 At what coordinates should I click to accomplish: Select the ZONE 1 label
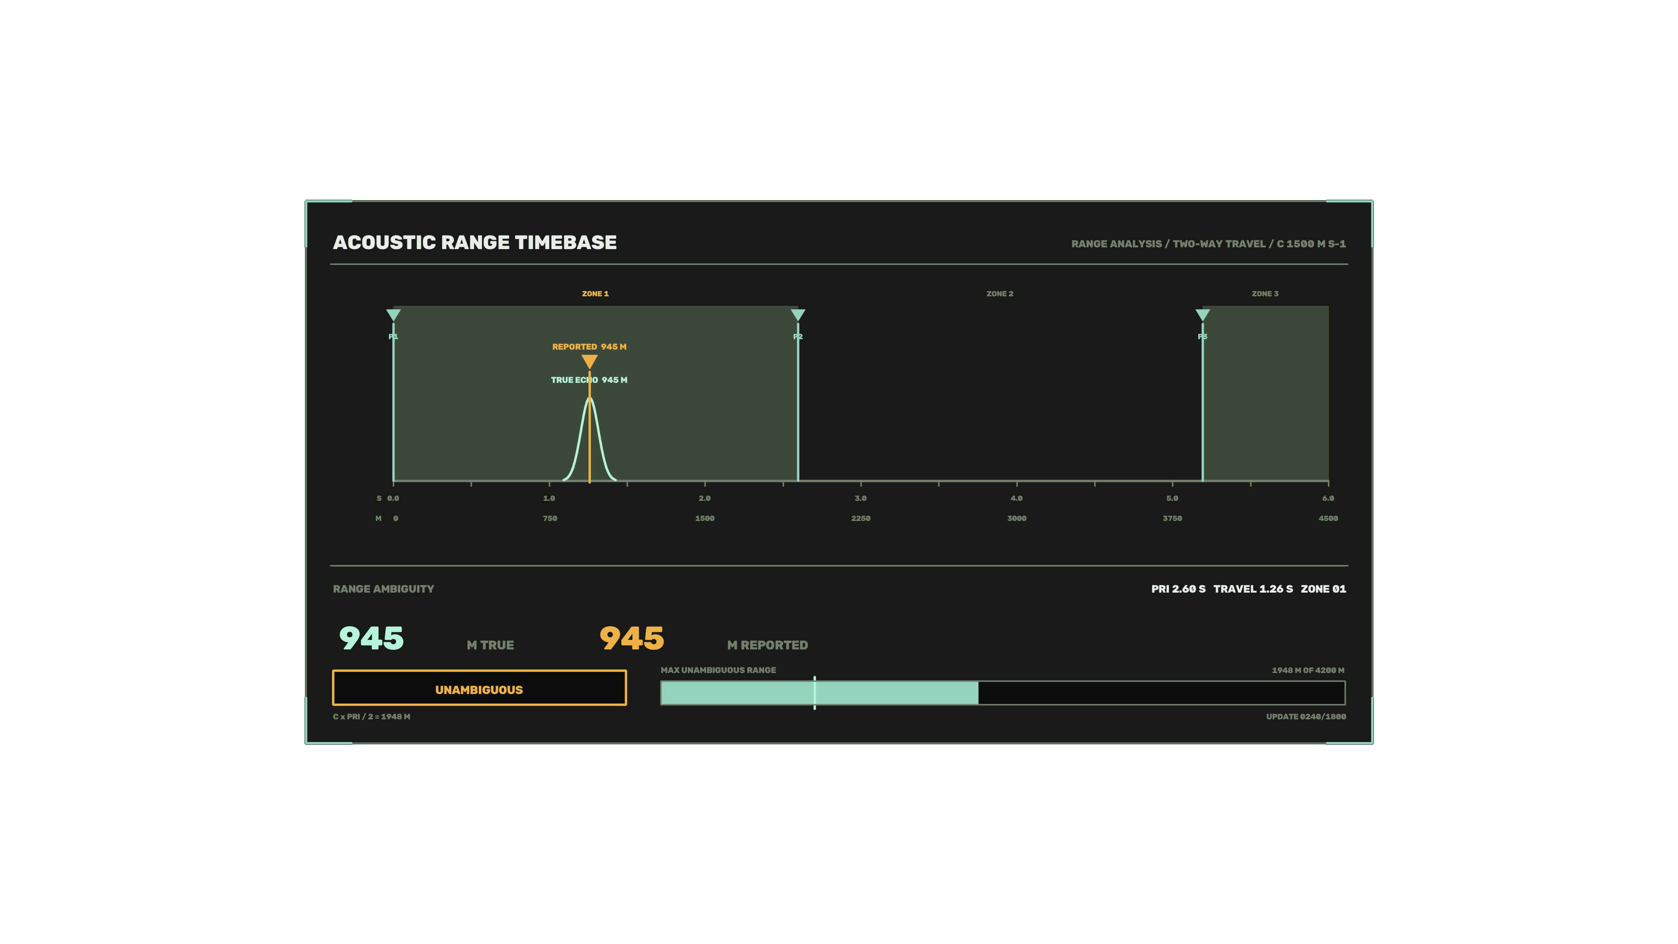(595, 294)
